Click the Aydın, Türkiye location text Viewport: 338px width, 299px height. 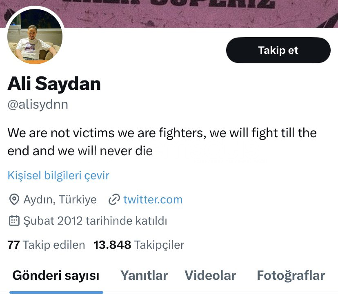60,200
